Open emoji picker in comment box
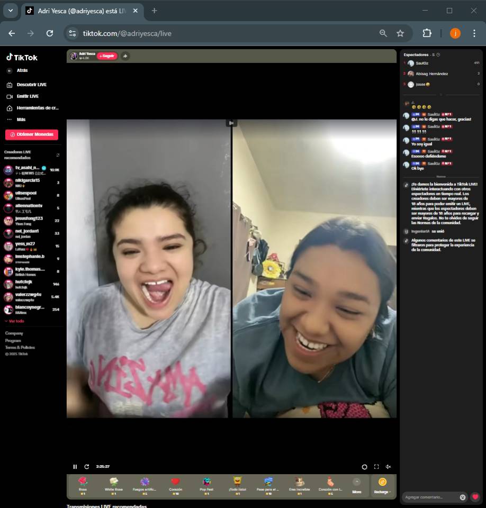 click(x=463, y=497)
